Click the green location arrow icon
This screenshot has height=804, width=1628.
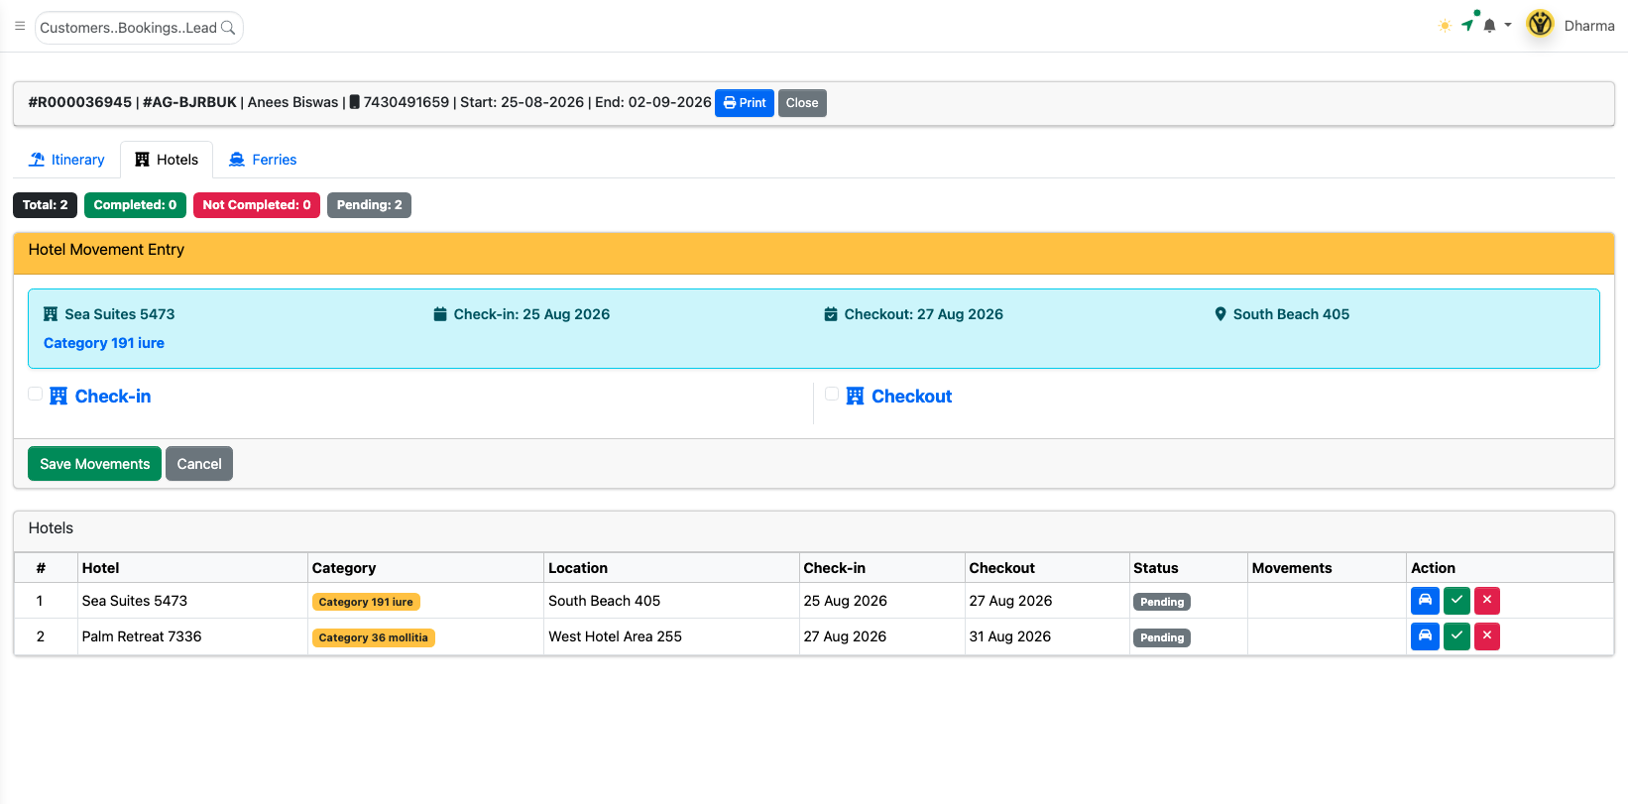1467,25
